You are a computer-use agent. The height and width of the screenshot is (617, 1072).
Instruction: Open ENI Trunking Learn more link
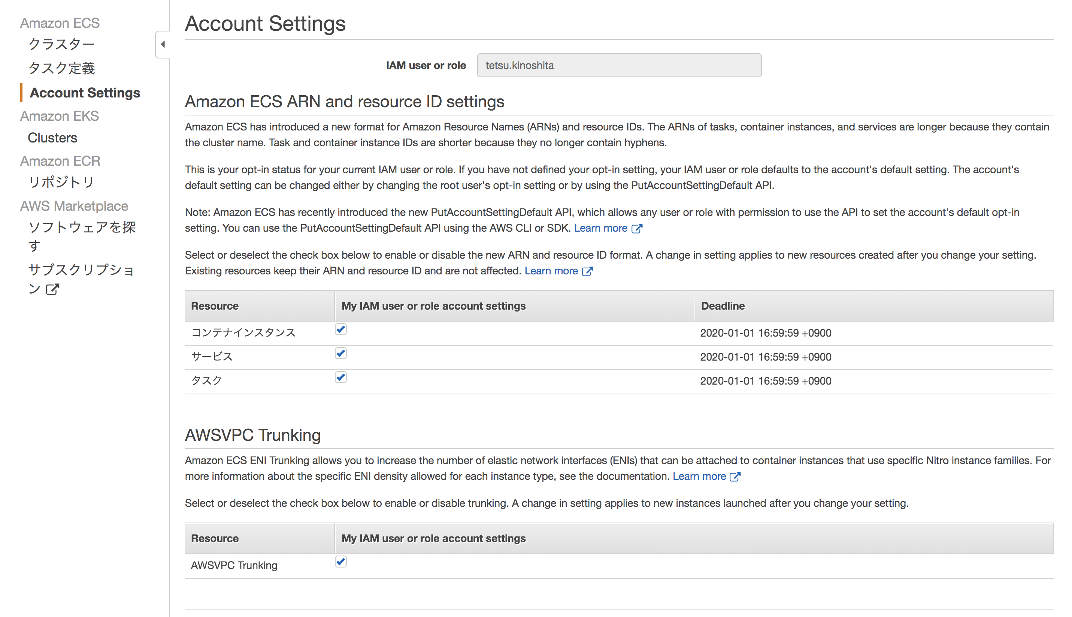699,477
